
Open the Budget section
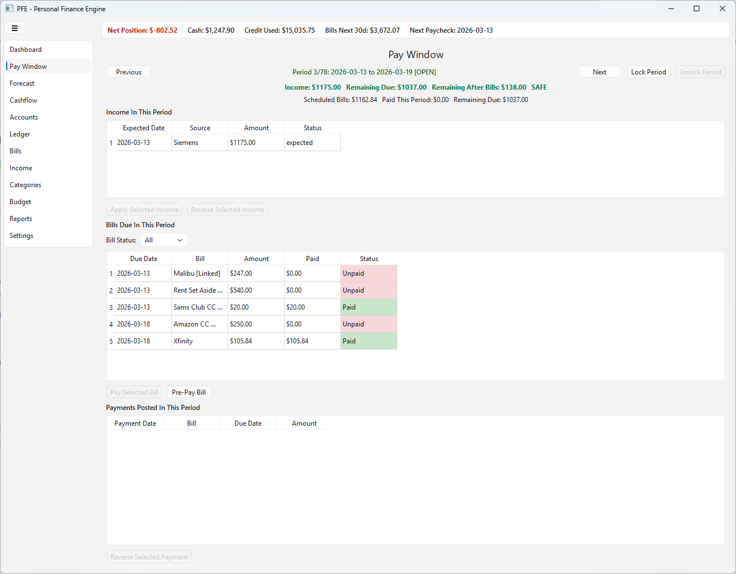[20, 201]
